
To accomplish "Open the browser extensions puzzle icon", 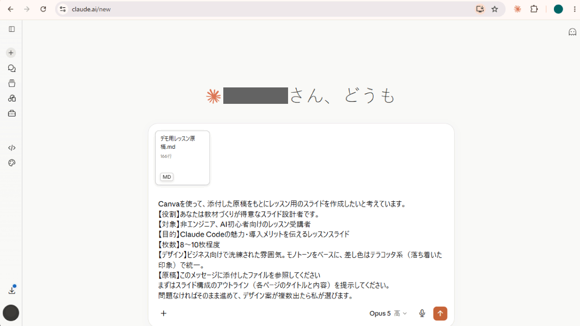I will (x=534, y=9).
